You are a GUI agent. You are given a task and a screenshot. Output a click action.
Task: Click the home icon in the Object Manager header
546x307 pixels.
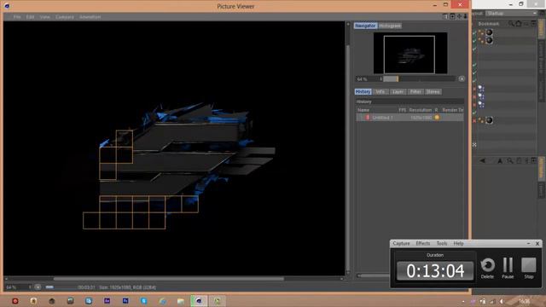coord(519,24)
